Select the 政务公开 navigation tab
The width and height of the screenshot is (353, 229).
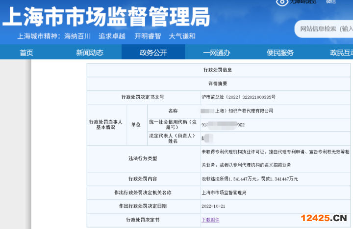click(153, 53)
